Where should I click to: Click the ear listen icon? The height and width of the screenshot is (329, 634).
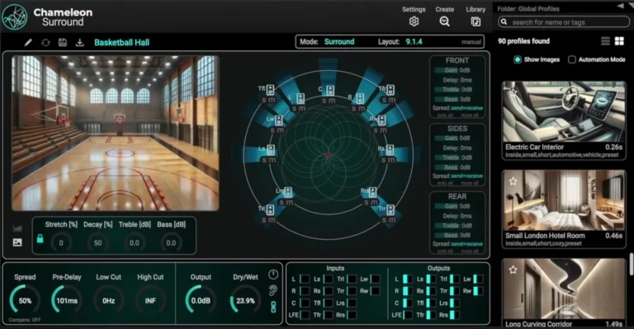(273, 290)
